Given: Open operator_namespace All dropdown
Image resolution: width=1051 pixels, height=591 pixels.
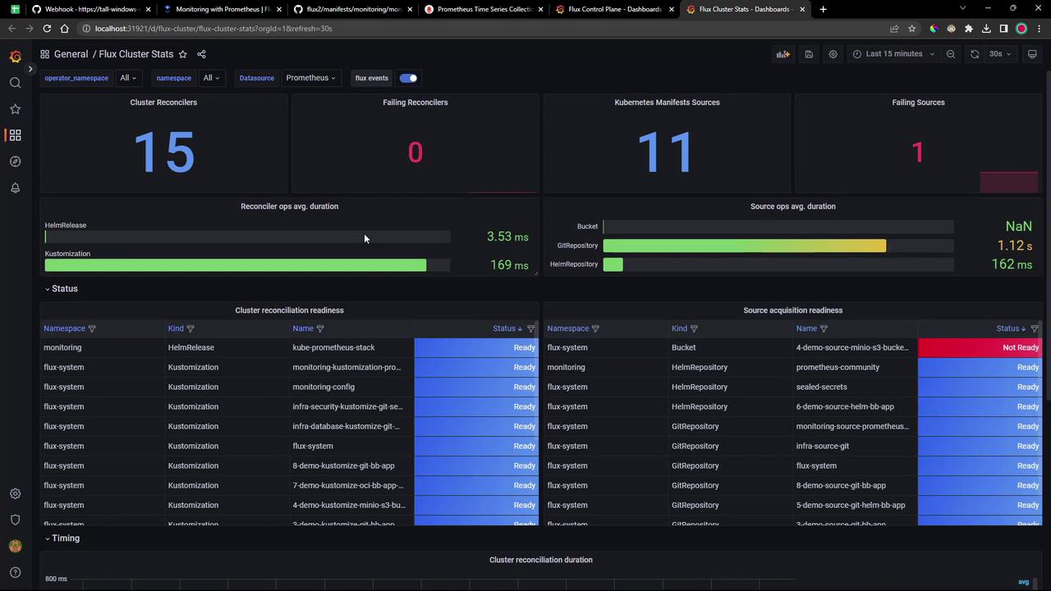Looking at the screenshot, I should [128, 78].
